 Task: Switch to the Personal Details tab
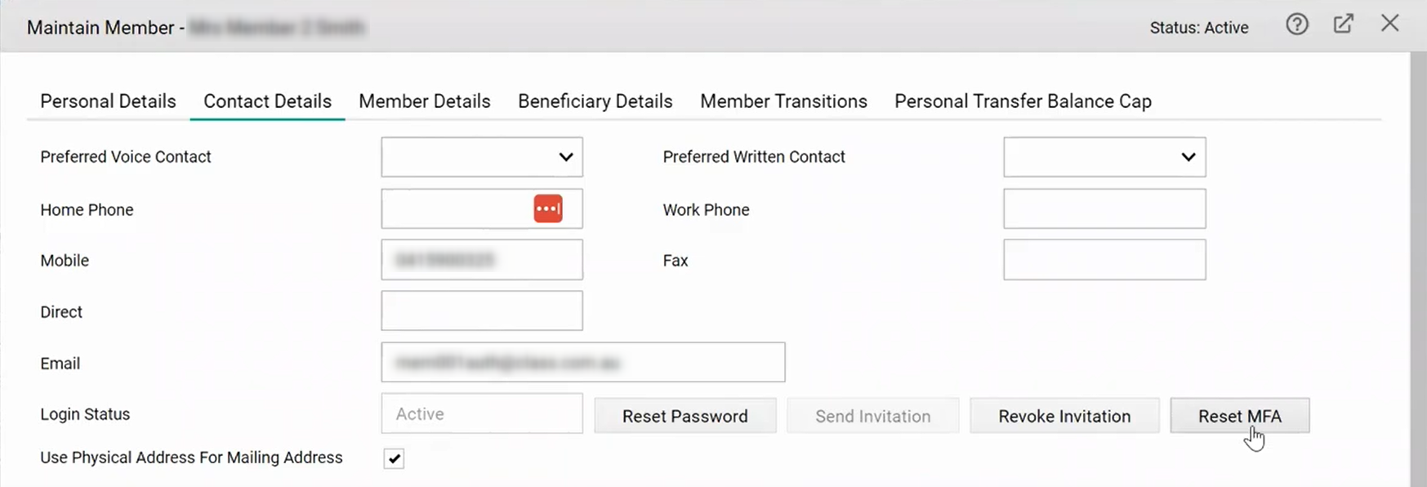click(x=107, y=101)
